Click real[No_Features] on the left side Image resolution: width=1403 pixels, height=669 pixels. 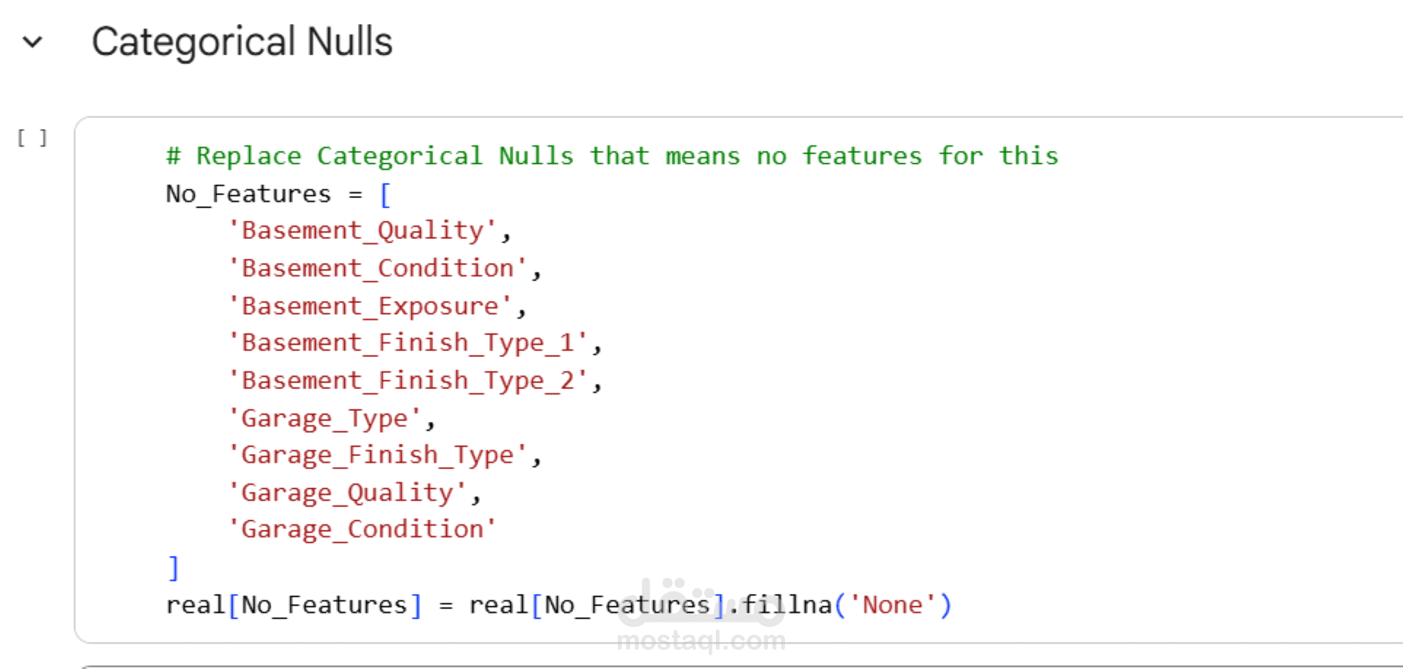tap(294, 606)
